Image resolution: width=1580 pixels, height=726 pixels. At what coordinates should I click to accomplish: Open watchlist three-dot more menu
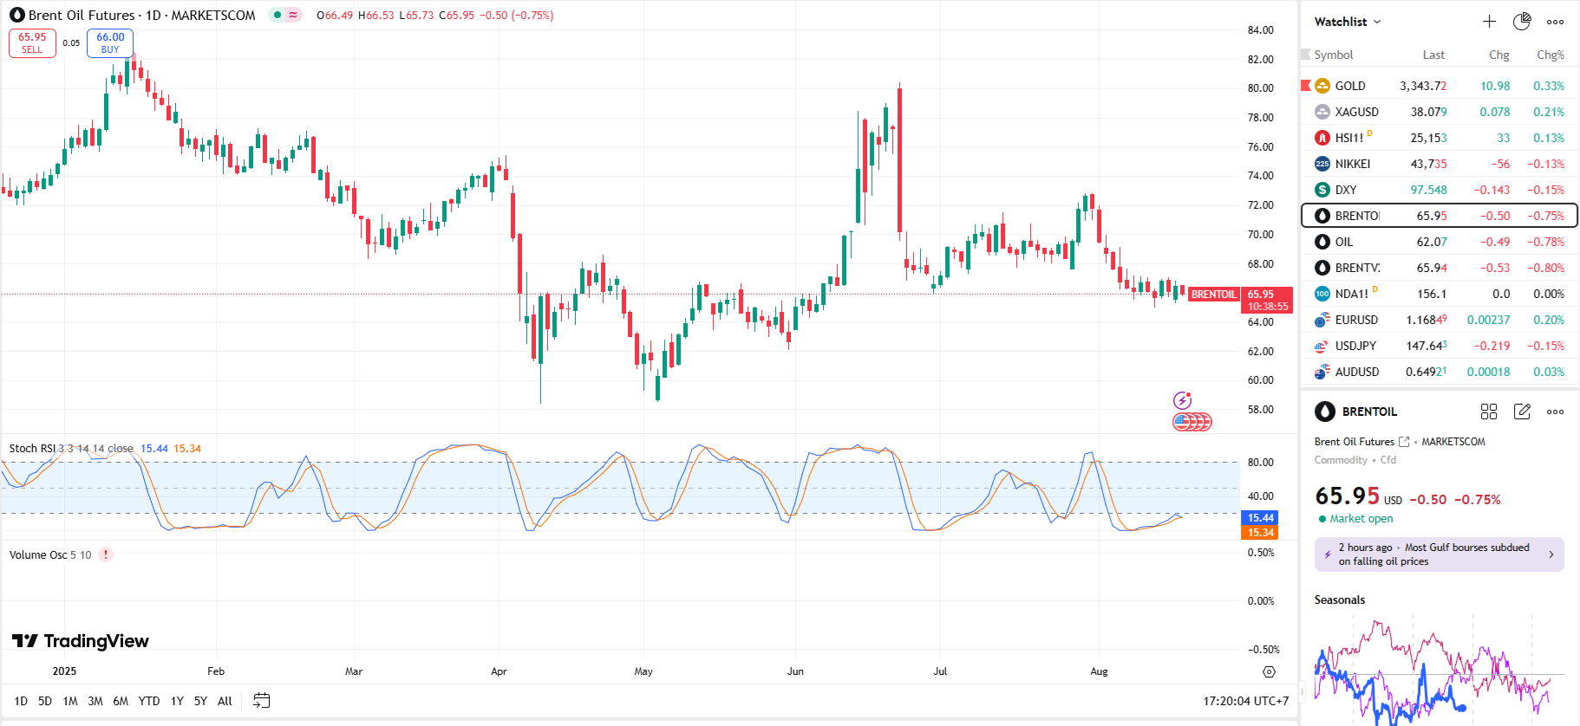[1555, 22]
